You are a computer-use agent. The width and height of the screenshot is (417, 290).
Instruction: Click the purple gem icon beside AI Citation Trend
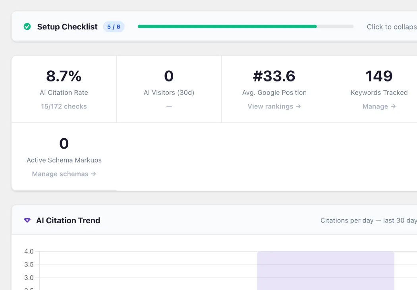coord(27,220)
